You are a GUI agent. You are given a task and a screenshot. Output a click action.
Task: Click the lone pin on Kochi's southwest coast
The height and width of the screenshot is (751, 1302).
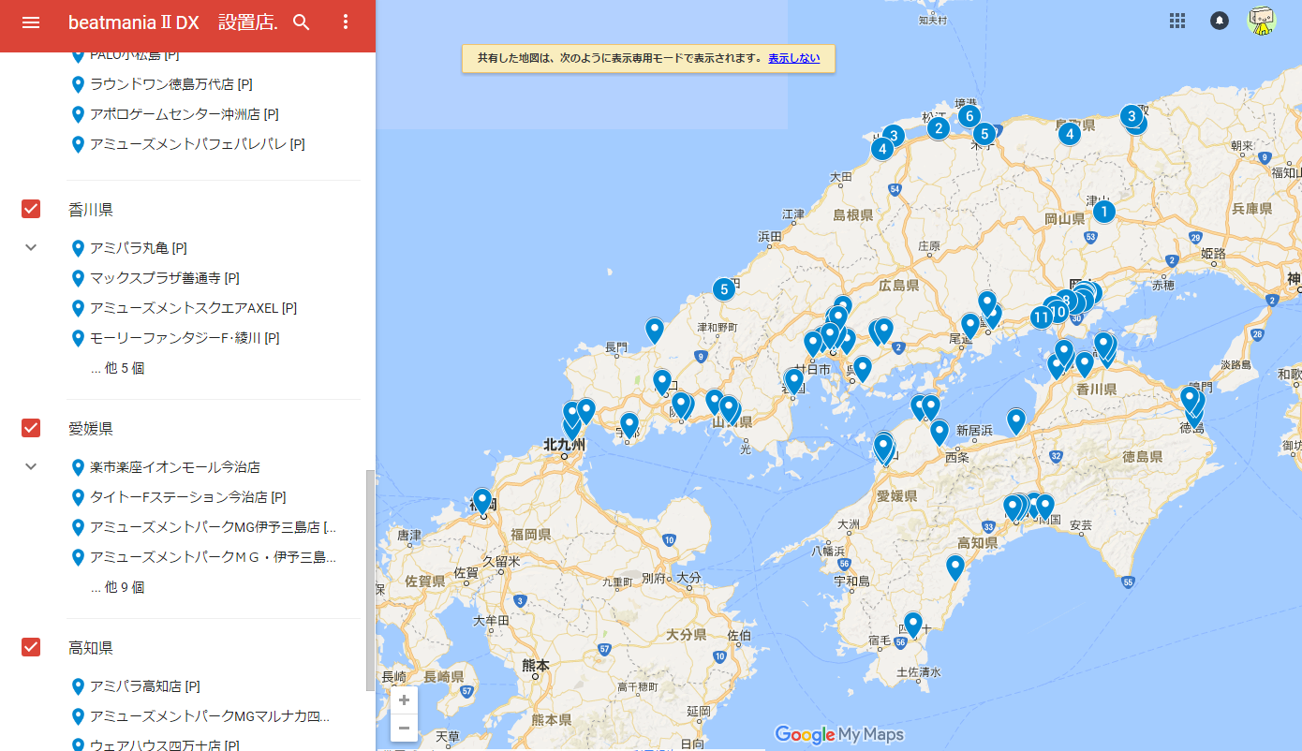[x=955, y=567]
